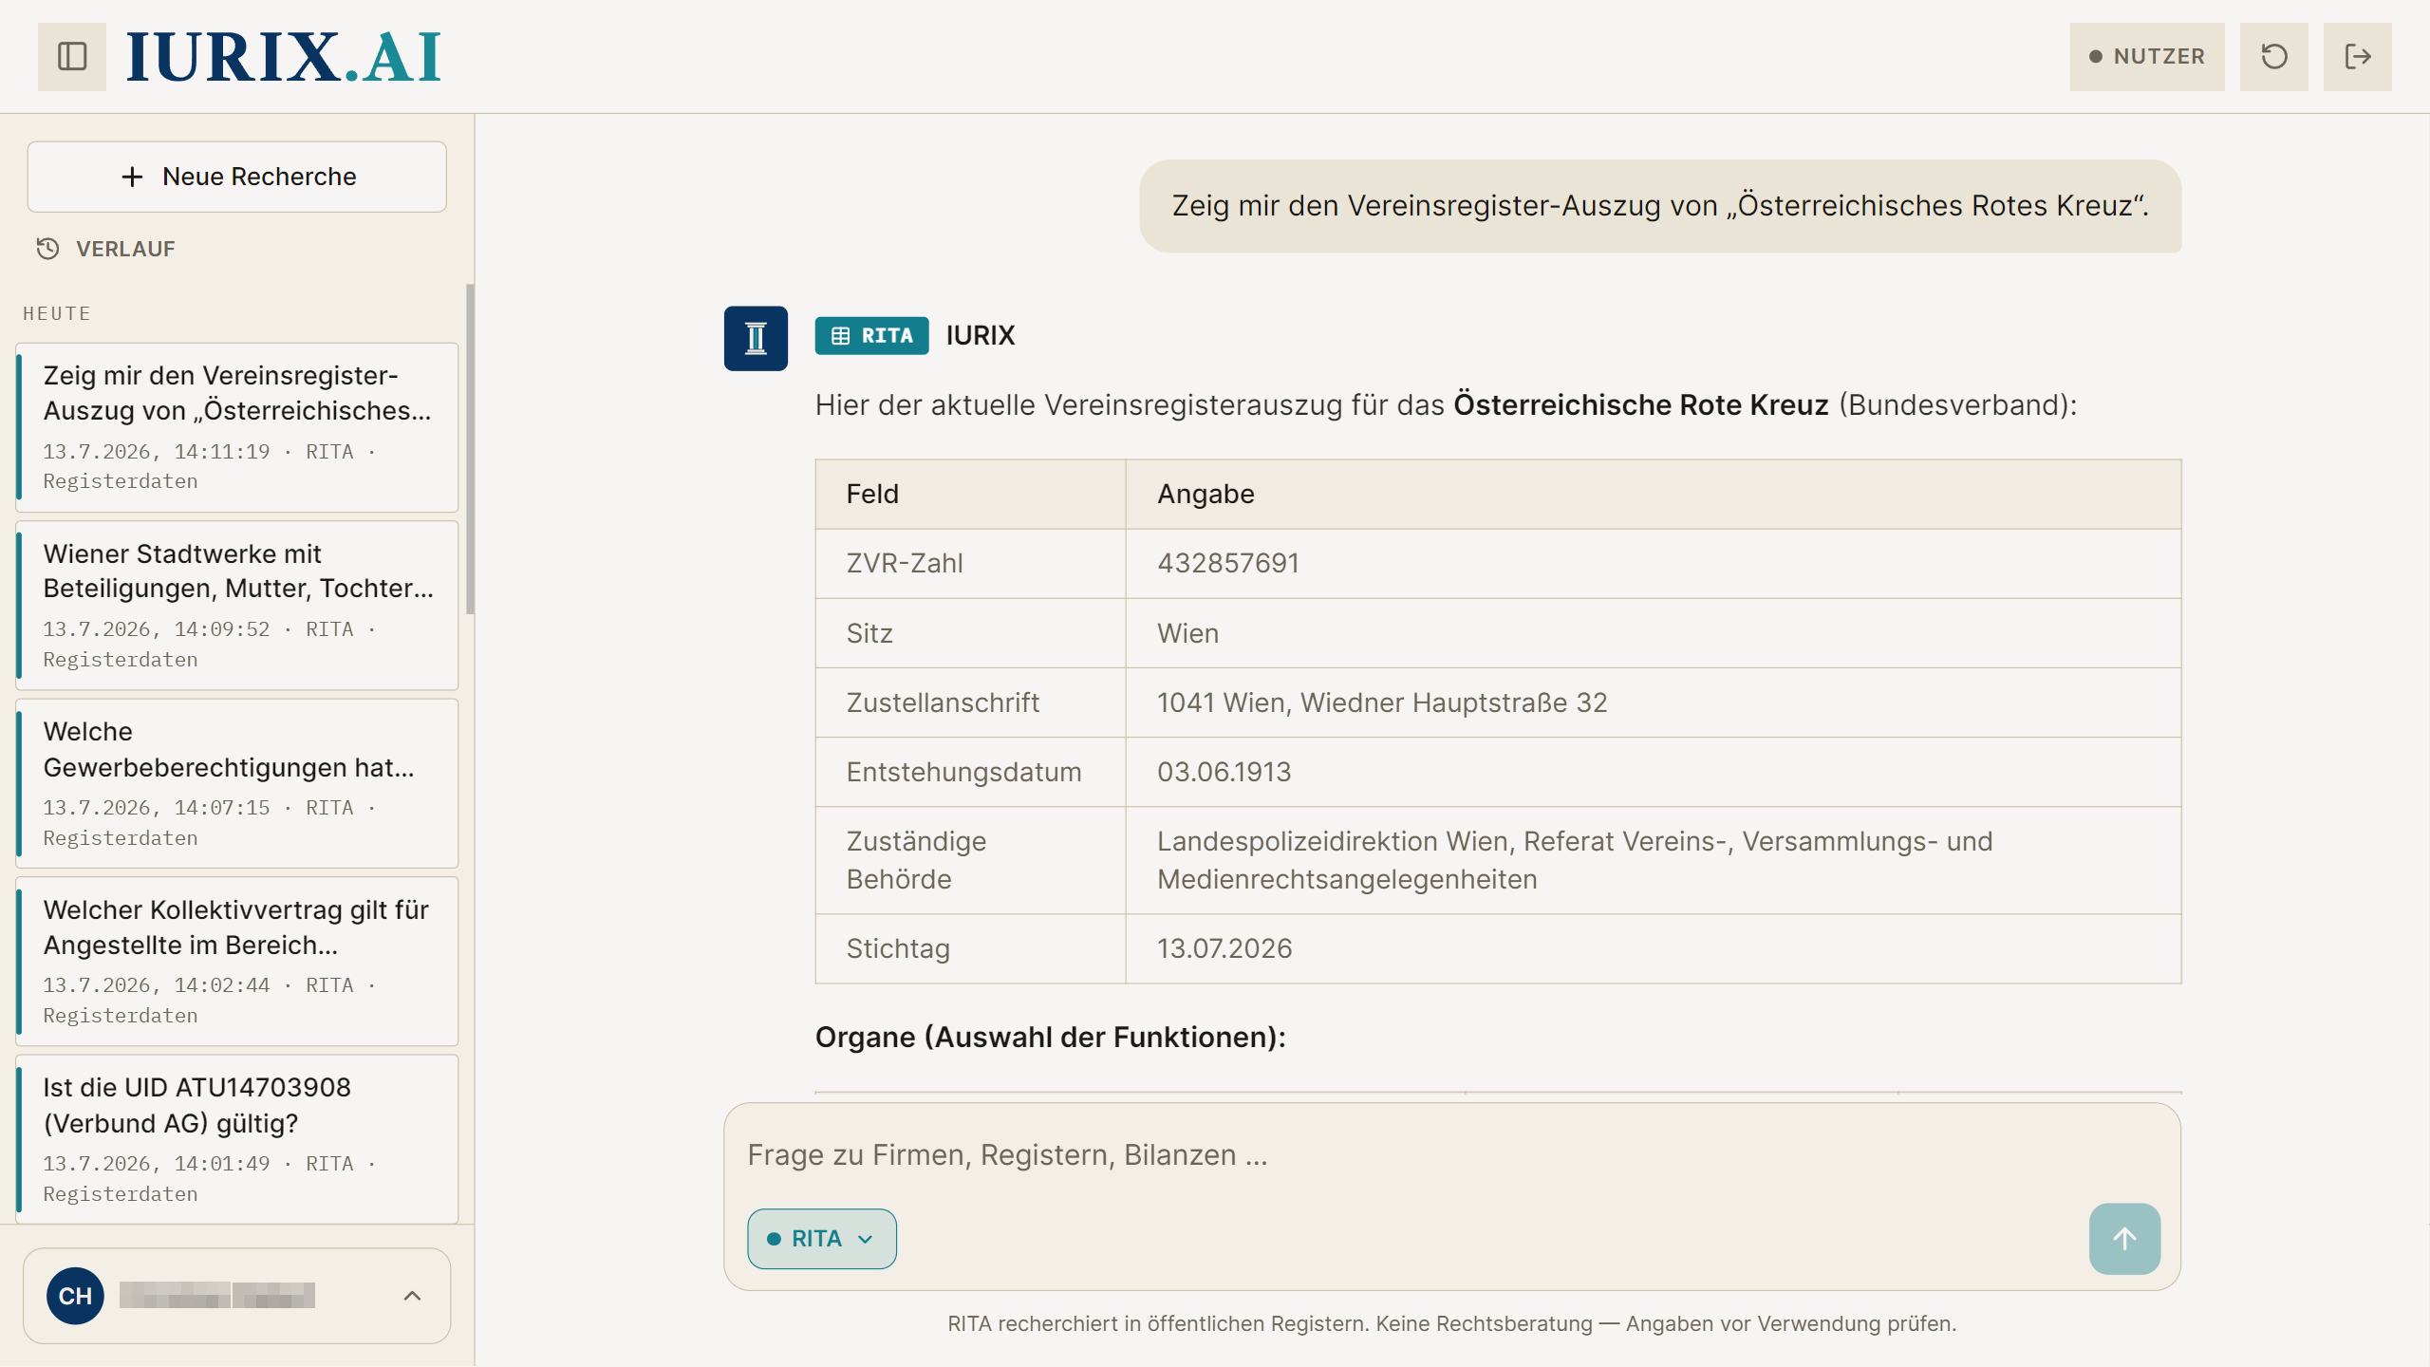
Task: Click the ZVR-Zahl field label
Action: 905,564
